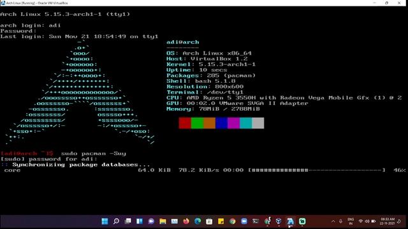Viewport: 408px width, 229px height.
Task: Open Teams Chat from taskbar
Action: tap(151, 221)
